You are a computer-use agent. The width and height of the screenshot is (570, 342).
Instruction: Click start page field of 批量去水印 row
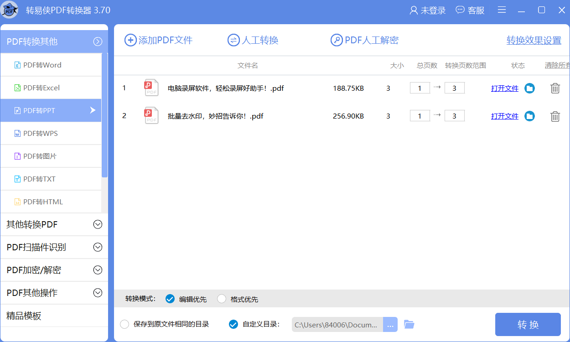tap(420, 116)
